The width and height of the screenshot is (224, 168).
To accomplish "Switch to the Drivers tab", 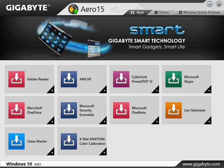I will coord(161,12).
